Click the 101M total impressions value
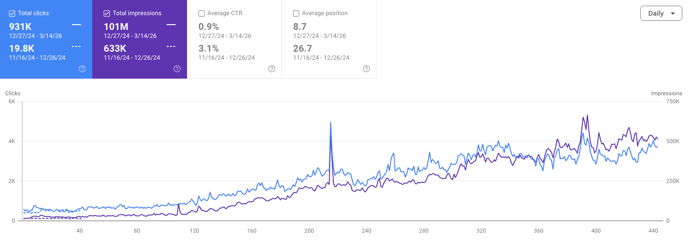 [115, 27]
